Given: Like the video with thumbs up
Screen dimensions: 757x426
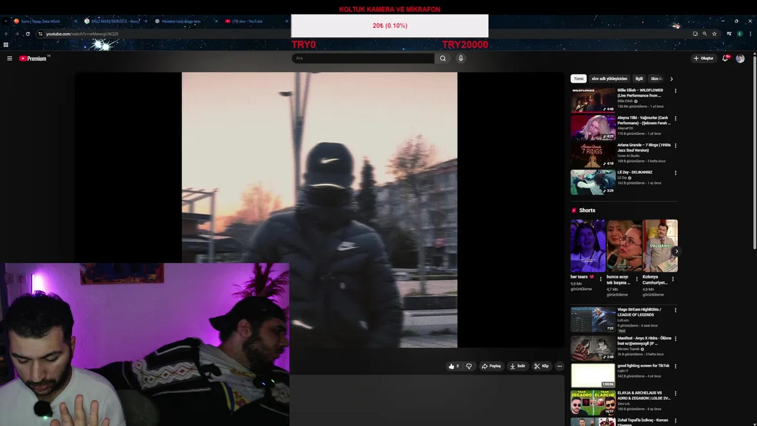Looking at the screenshot, I should [x=454, y=366].
